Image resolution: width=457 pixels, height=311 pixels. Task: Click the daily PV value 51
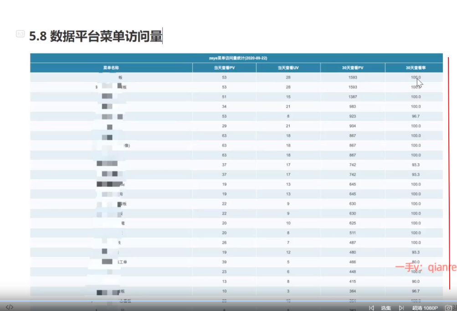pos(224,97)
